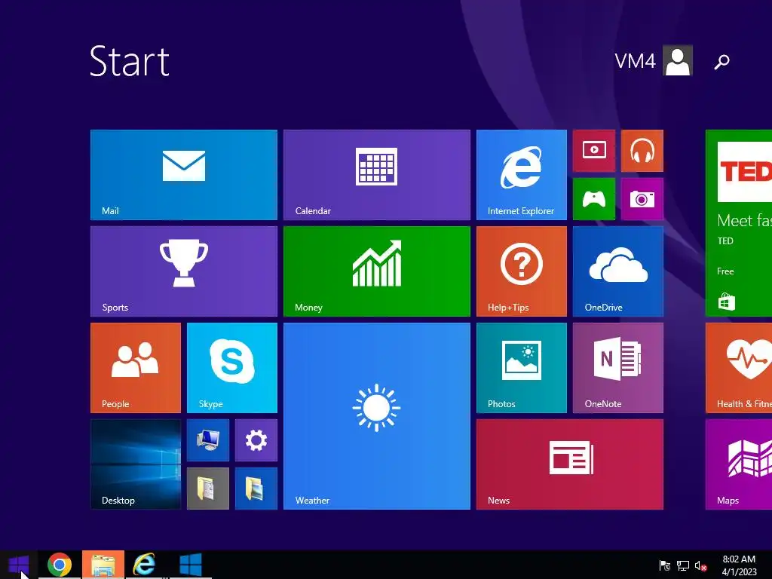This screenshot has width=772, height=579.
Task: Click the blue Windows logo taskbar icon
Action: [191, 565]
